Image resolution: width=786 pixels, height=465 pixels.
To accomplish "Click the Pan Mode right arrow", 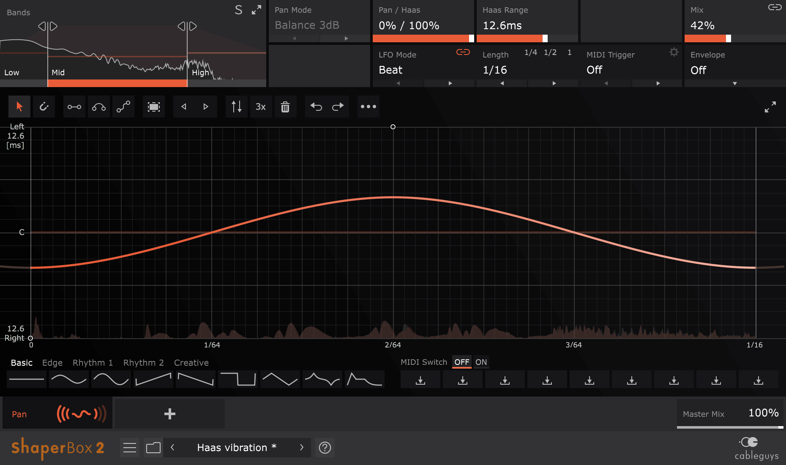I will tap(345, 38).
